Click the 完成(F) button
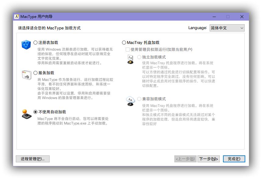Image resolution: width=262 pixels, height=179 pixels. pos(234,159)
